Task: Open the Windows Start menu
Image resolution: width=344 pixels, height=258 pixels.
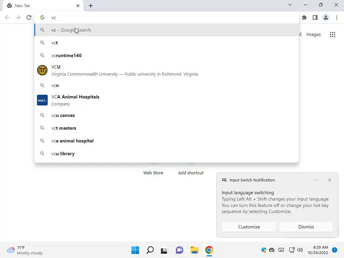Action: [135, 250]
